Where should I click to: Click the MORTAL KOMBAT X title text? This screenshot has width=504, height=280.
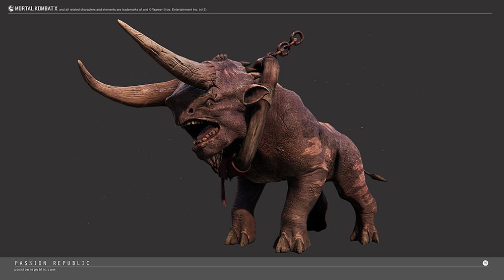[x=36, y=9]
